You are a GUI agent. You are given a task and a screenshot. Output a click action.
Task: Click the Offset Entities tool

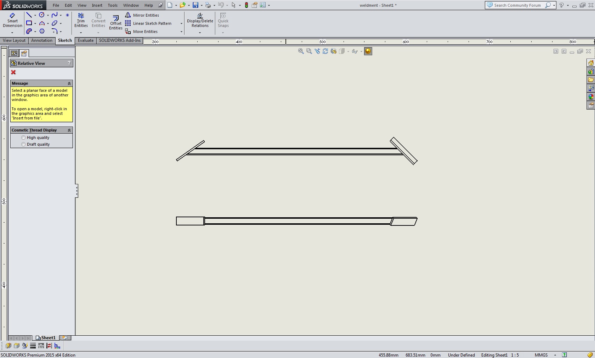click(x=115, y=22)
